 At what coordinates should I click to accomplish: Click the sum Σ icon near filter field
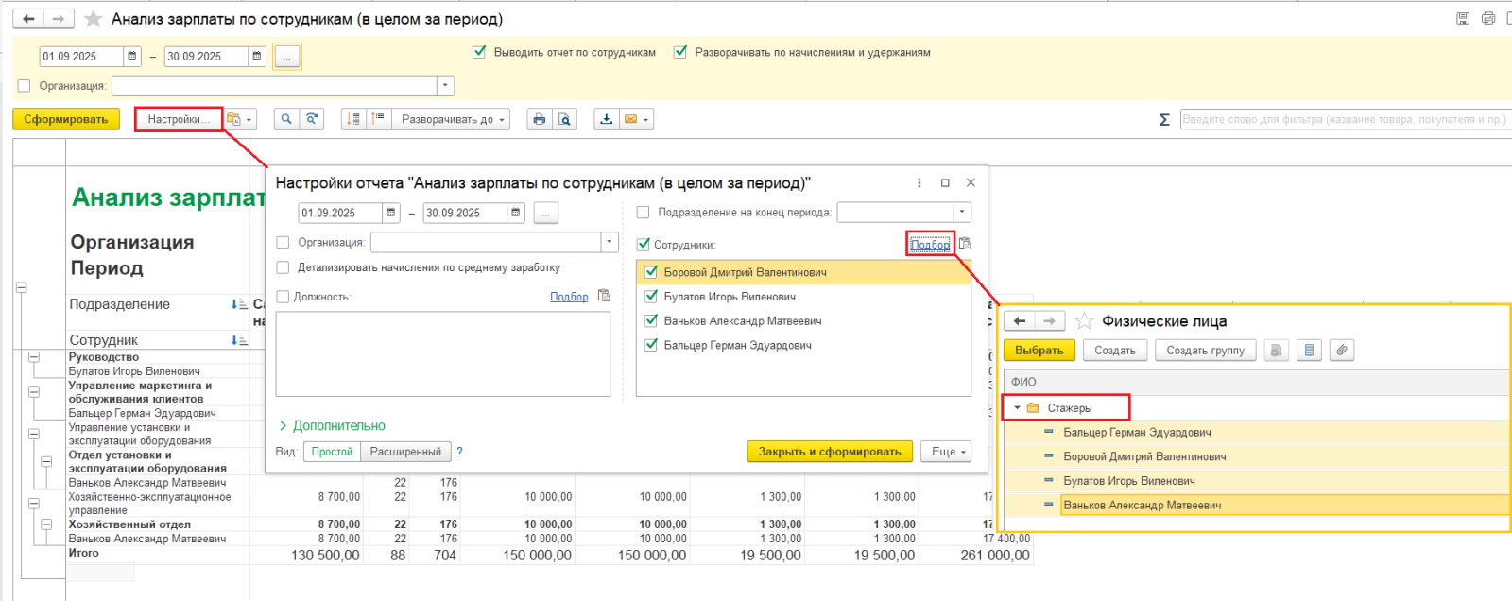(1164, 120)
